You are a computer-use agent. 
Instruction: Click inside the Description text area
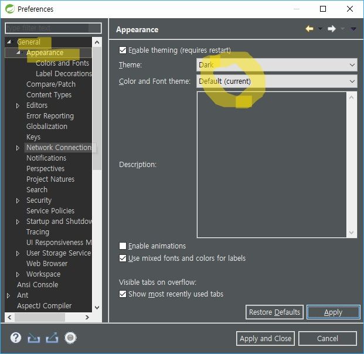271,165
